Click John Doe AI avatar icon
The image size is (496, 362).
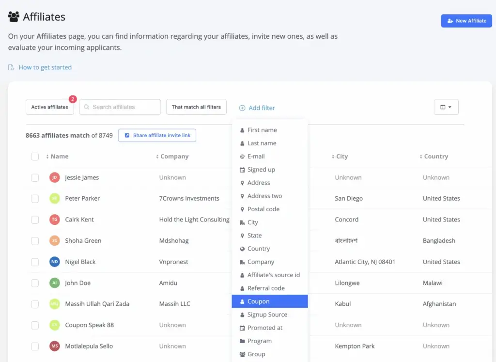(x=55, y=283)
